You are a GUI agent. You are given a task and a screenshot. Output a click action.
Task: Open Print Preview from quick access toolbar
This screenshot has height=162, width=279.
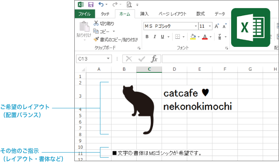pyautogui.click(x=129, y=5)
